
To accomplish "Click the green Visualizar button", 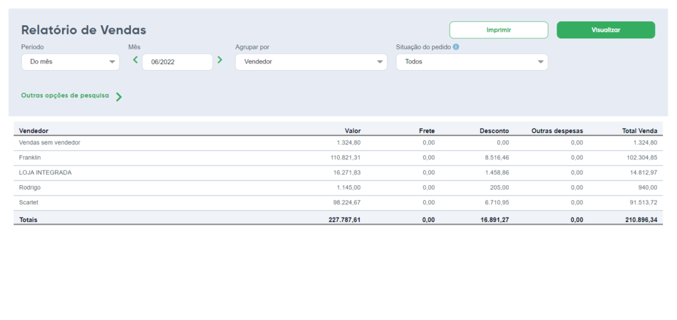I will [x=606, y=30].
